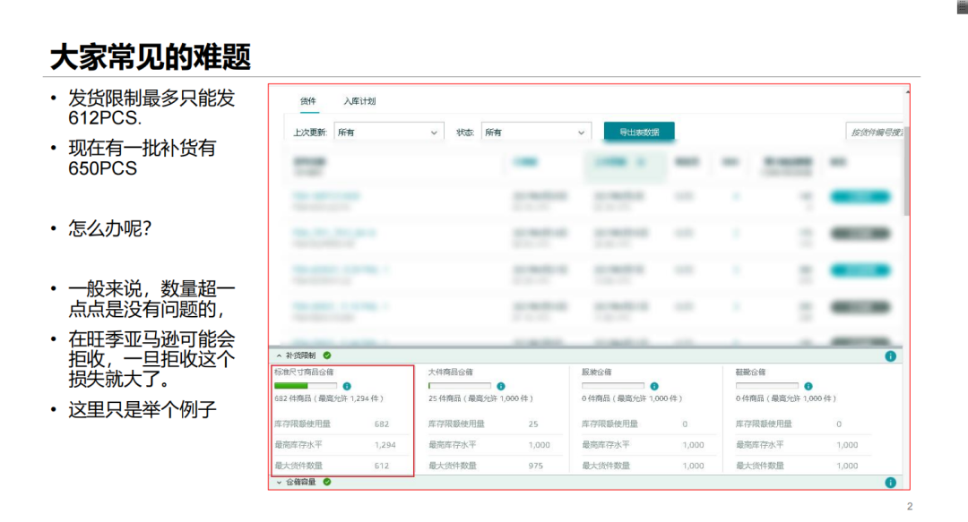Open the 状态 dropdown
Viewport: 968px width, 522px height.
pos(536,132)
